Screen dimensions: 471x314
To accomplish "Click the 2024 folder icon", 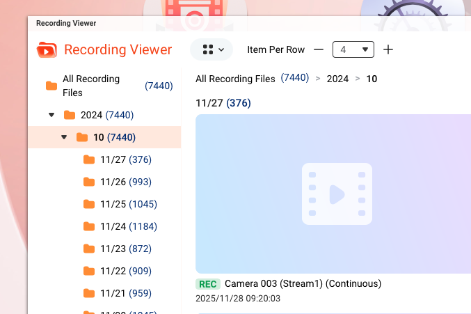I will [x=70, y=115].
